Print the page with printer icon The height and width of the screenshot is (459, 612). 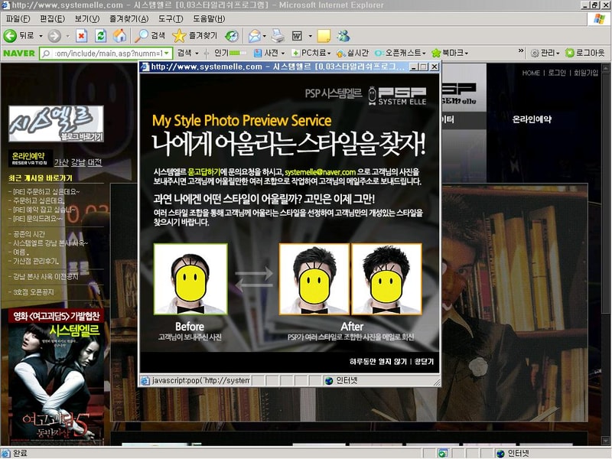pyautogui.click(x=278, y=36)
